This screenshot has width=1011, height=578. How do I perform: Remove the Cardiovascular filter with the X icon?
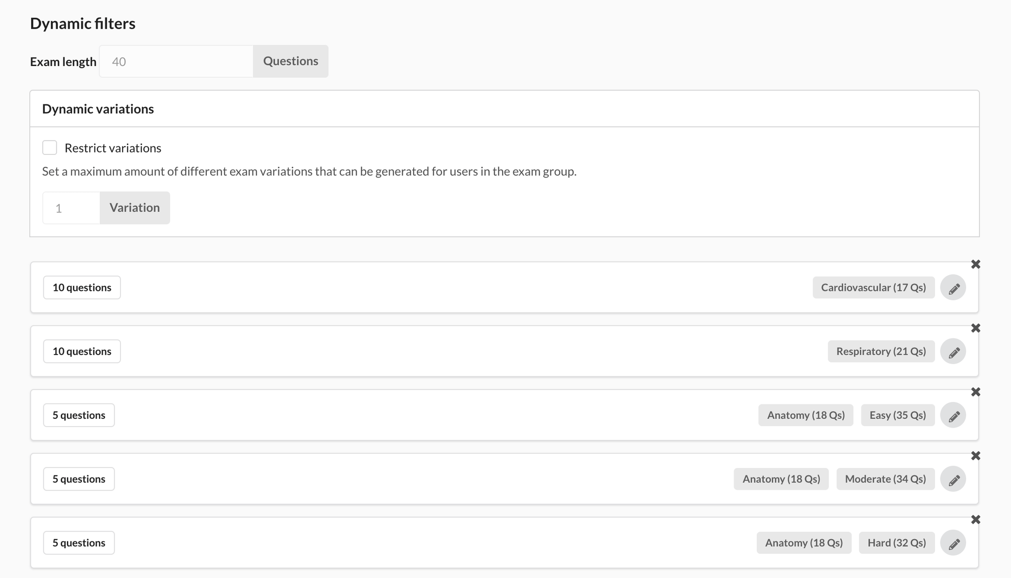pyautogui.click(x=976, y=264)
